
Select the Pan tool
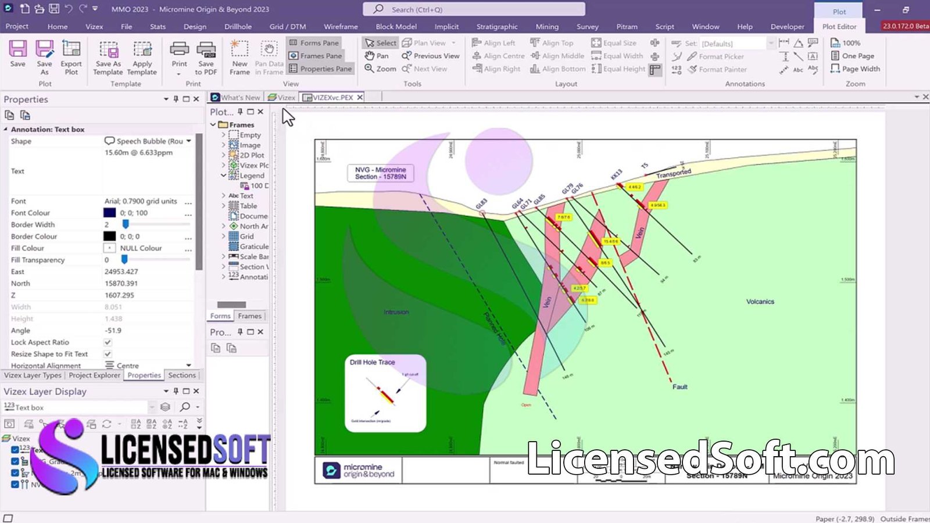[x=377, y=56]
